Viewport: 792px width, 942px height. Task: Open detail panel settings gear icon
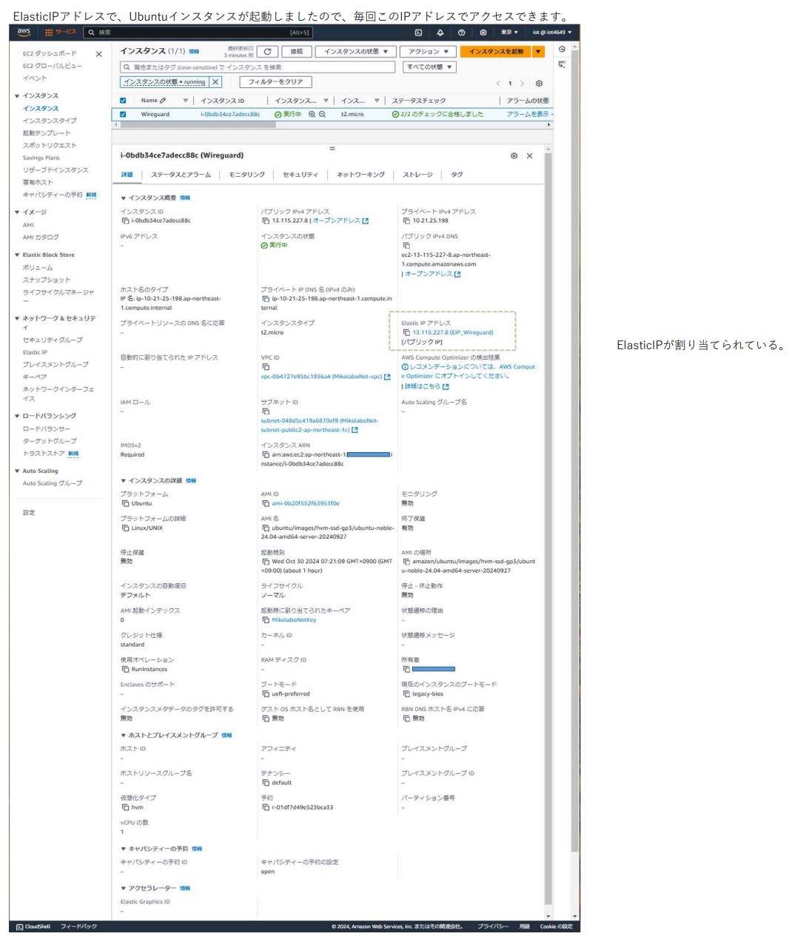click(514, 156)
